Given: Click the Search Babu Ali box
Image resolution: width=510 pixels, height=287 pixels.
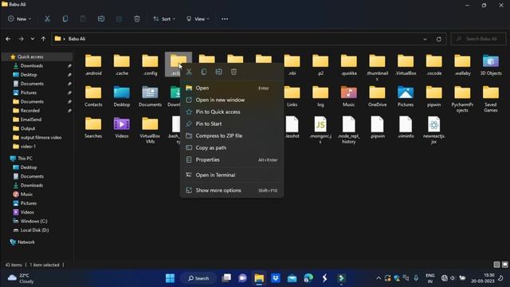Looking at the screenshot, I should pyautogui.click(x=478, y=39).
